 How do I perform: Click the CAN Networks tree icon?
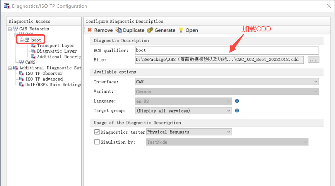click(15, 29)
